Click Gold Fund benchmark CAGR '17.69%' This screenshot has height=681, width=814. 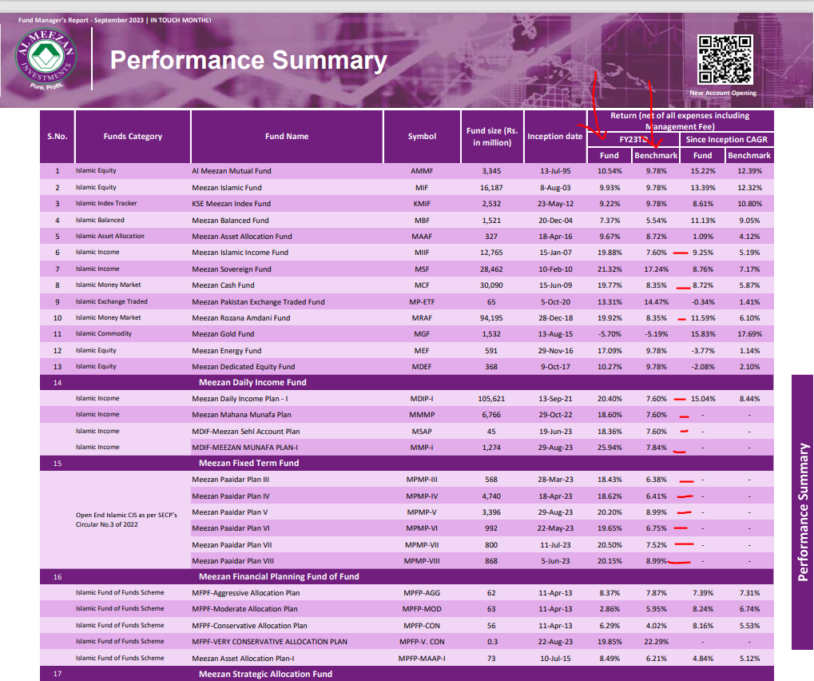(x=749, y=334)
